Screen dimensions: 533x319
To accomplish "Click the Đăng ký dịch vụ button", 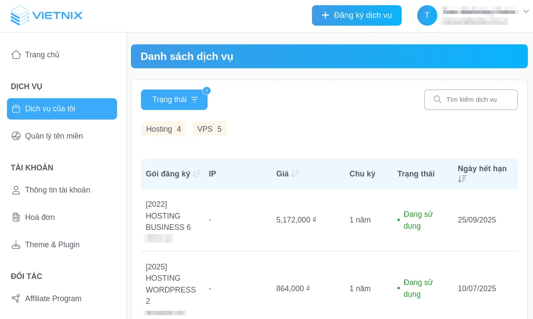I will click(357, 15).
